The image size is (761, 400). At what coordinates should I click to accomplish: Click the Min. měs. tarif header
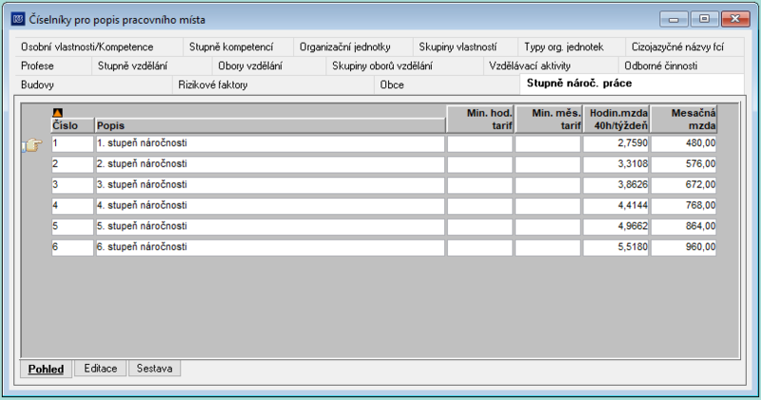[549, 120]
